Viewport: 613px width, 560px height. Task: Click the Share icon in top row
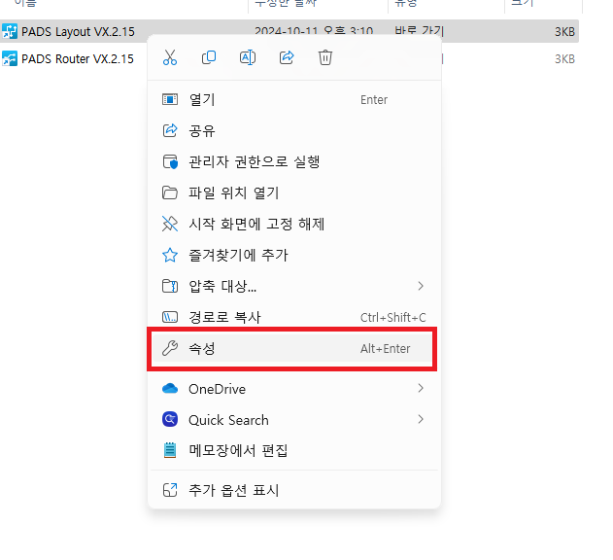[x=287, y=57]
